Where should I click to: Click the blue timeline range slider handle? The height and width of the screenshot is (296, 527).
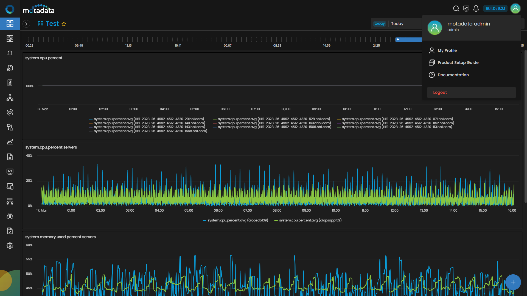pyautogui.click(x=398, y=39)
